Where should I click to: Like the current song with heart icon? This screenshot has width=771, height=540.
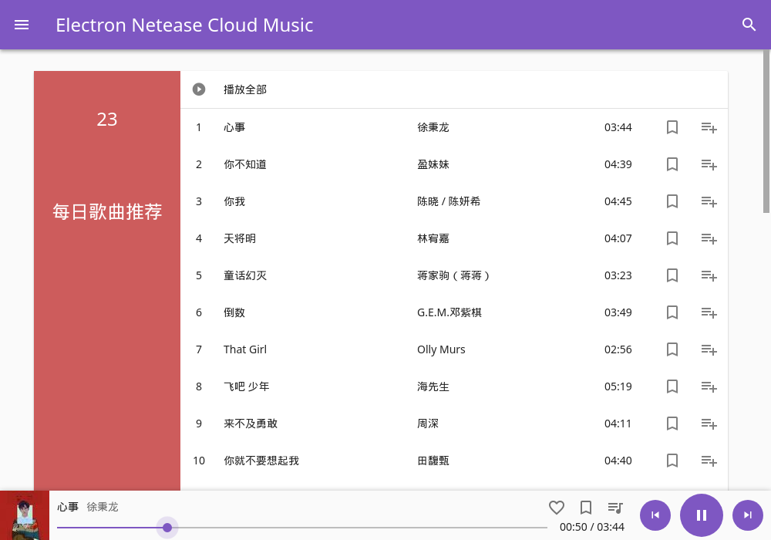tap(557, 507)
